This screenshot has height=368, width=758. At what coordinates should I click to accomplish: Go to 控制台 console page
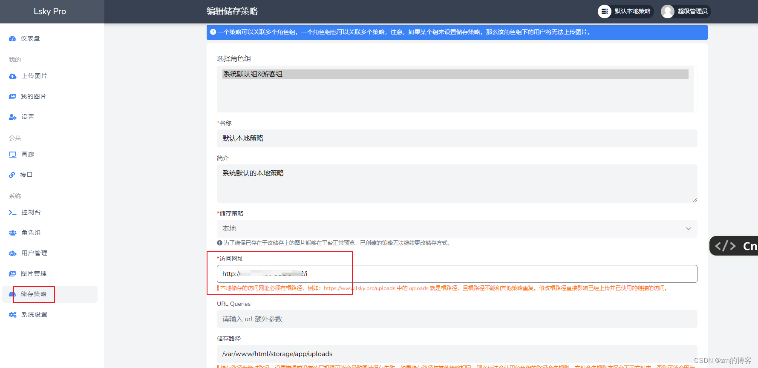point(50,213)
